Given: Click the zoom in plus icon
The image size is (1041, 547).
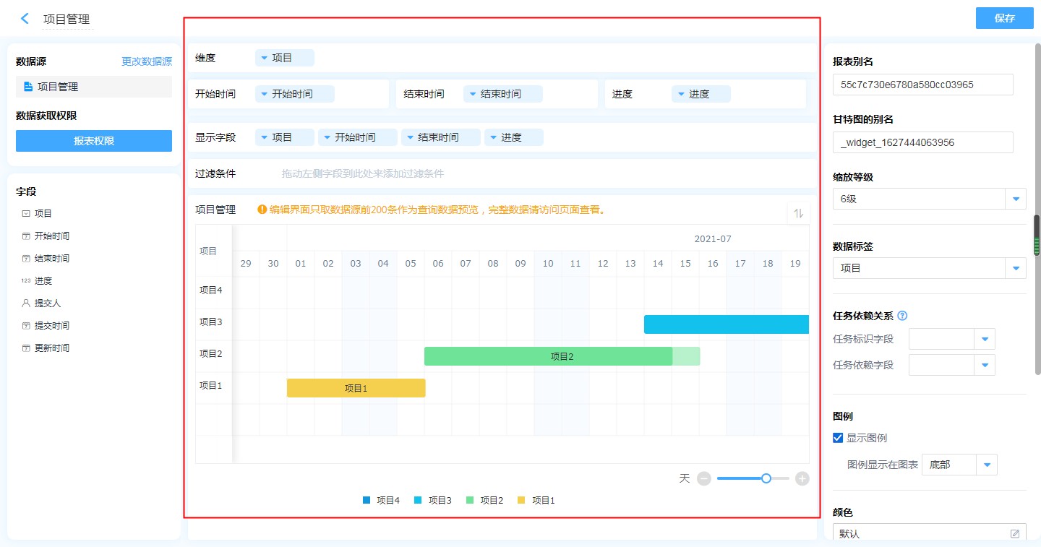Looking at the screenshot, I should pyautogui.click(x=802, y=478).
